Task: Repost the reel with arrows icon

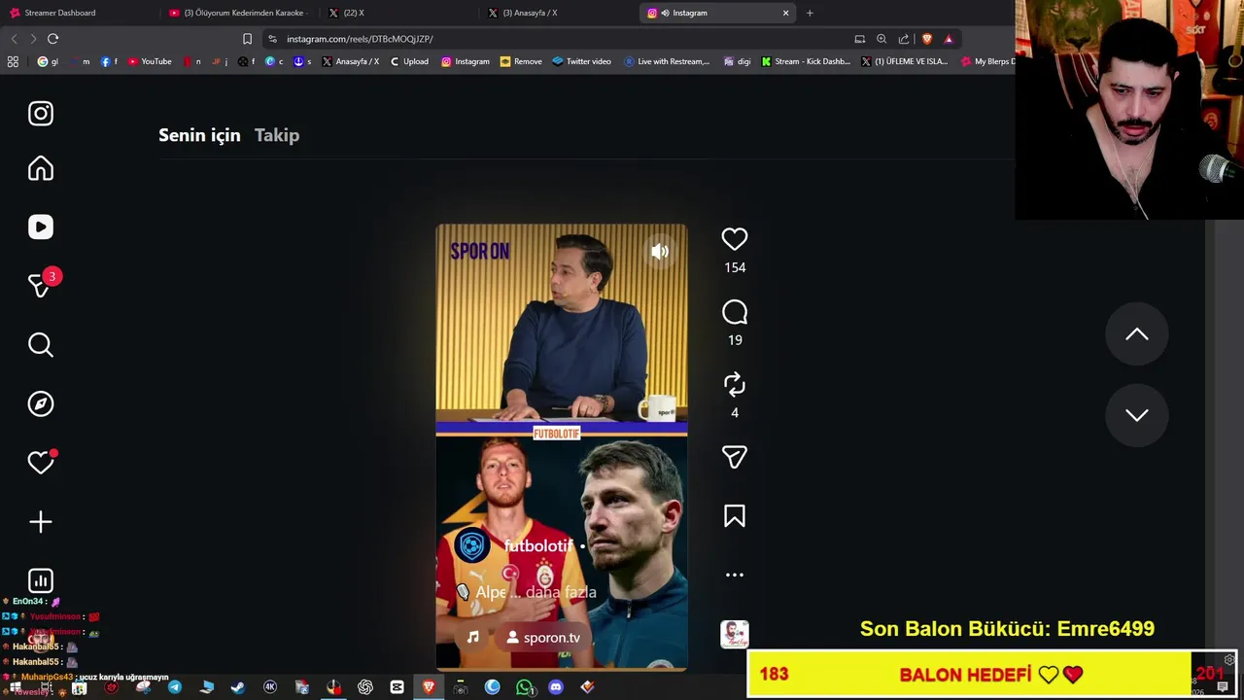Action: click(735, 385)
